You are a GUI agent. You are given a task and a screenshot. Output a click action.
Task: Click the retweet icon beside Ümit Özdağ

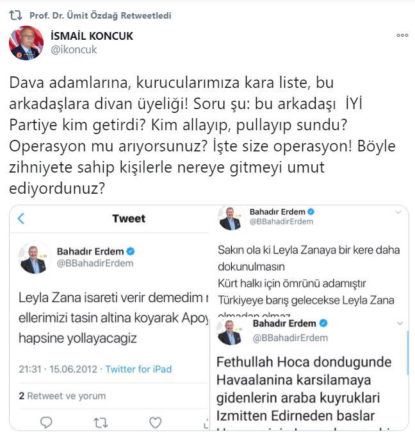(x=15, y=15)
